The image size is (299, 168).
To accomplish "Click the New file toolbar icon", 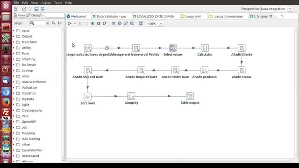I will [15, 9].
